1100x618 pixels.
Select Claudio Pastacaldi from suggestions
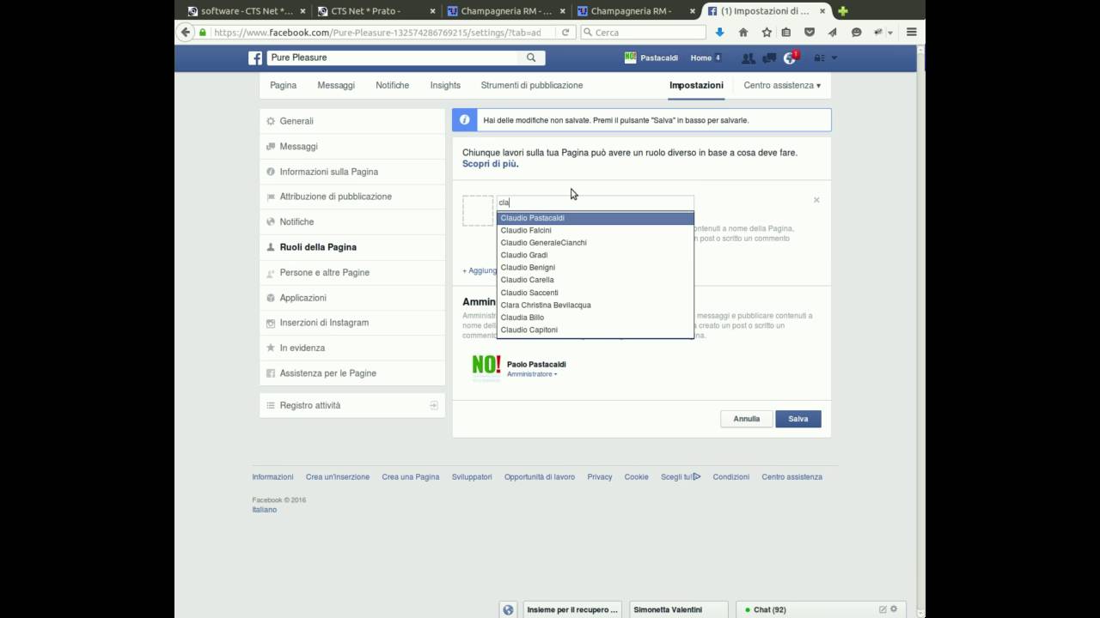tap(596, 218)
